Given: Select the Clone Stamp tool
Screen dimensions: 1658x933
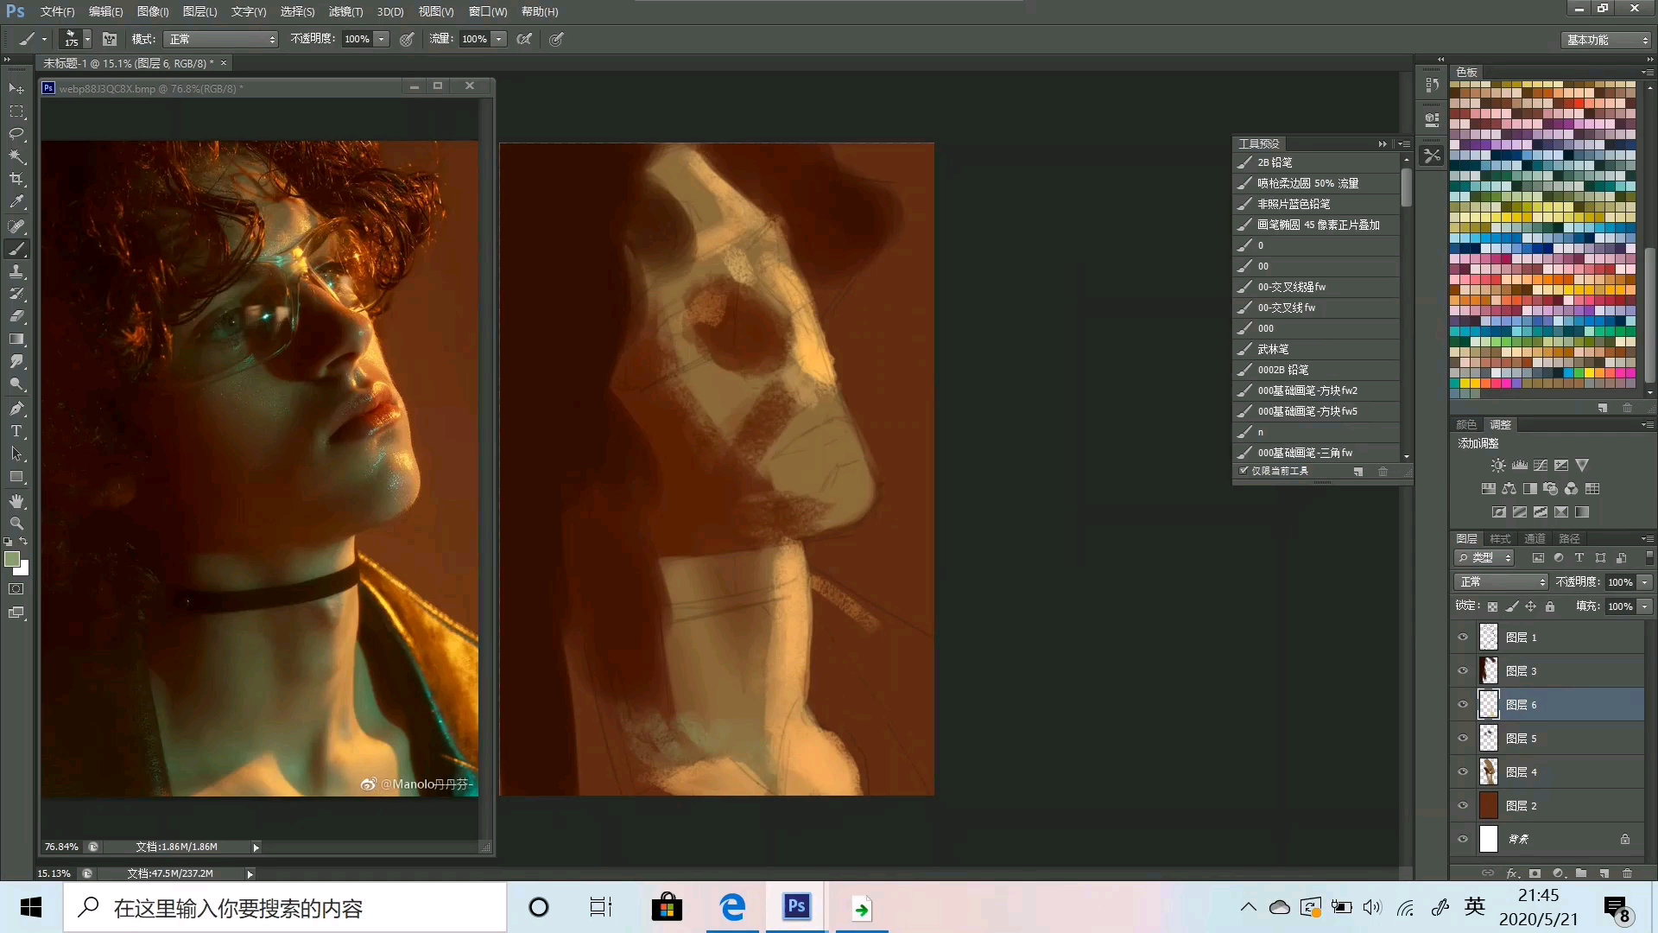Looking at the screenshot, I should tap(16, 271).
